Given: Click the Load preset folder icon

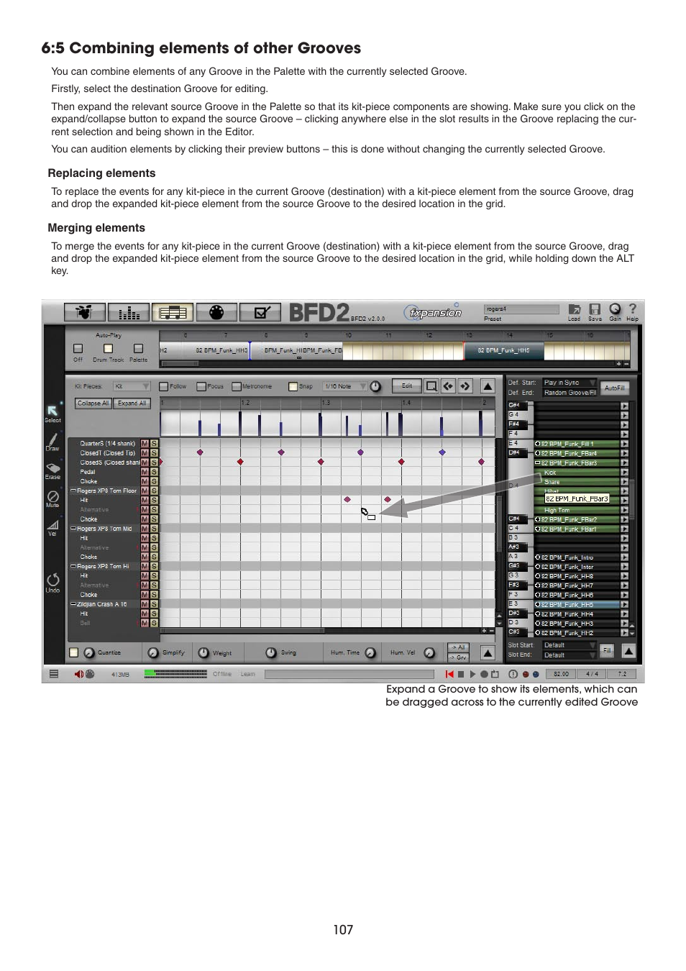Looking at the screenshot, I should pos(574,309).
